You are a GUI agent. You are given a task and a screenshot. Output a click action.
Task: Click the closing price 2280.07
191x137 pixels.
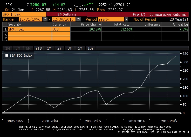coord(38,5)
